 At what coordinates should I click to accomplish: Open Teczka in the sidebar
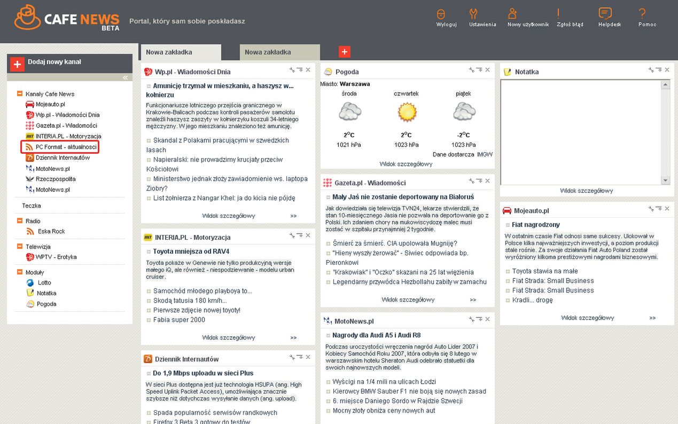32,206
